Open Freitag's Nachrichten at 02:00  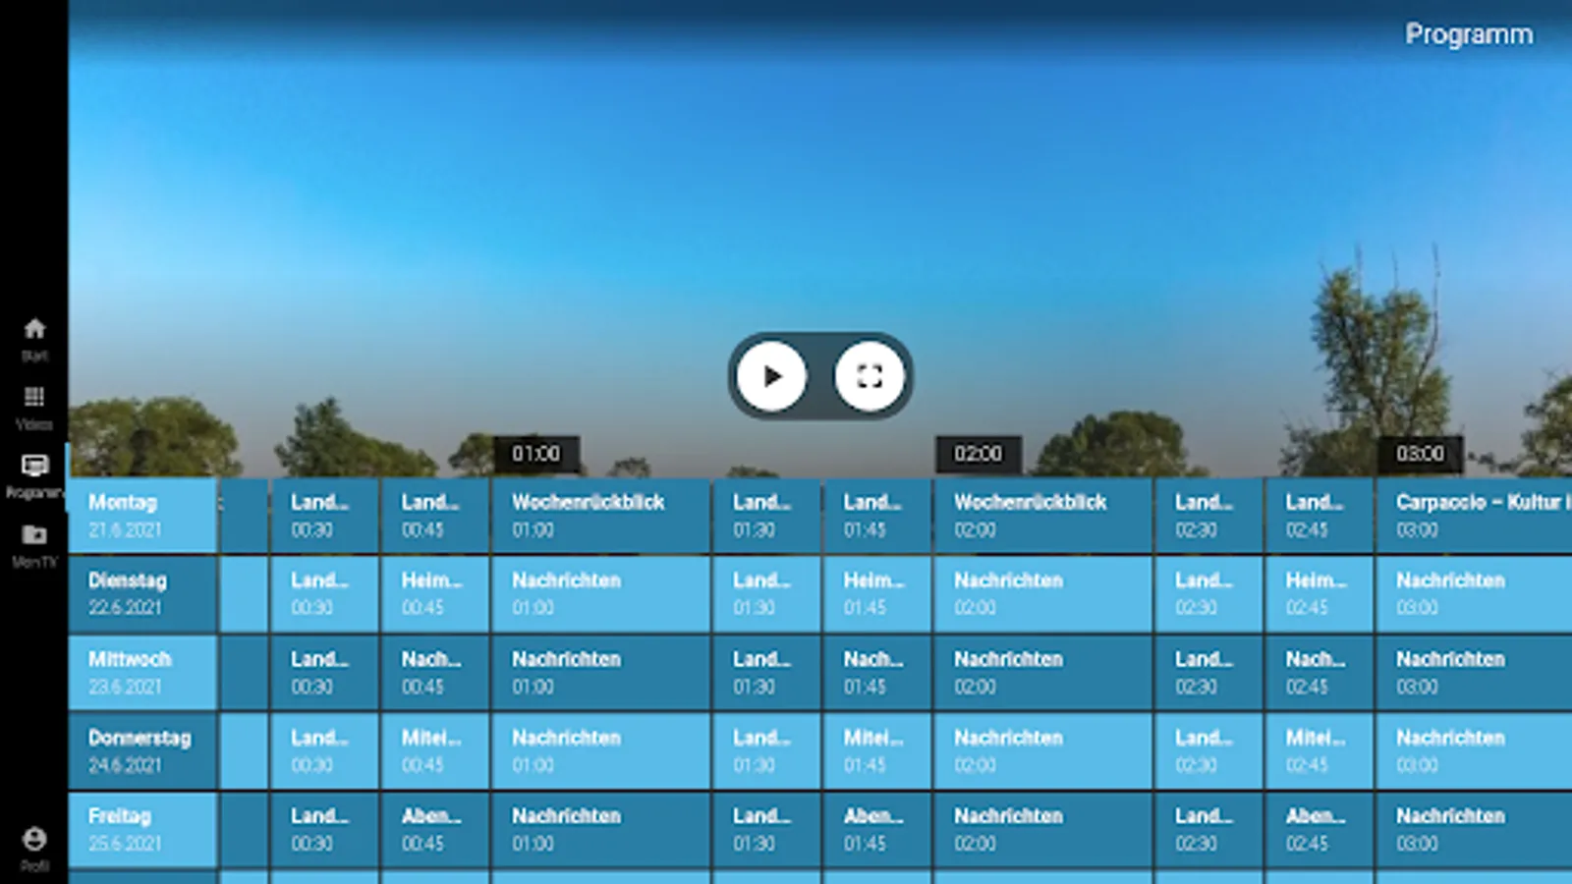pos(1043,830)
